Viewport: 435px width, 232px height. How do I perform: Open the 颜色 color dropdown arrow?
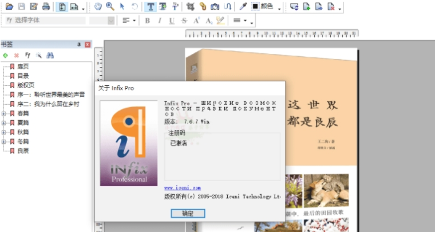[279, 9]
